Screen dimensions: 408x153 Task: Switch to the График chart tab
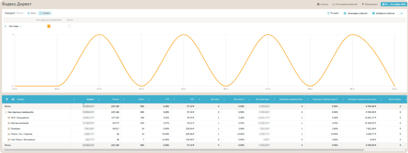(45, 13)
